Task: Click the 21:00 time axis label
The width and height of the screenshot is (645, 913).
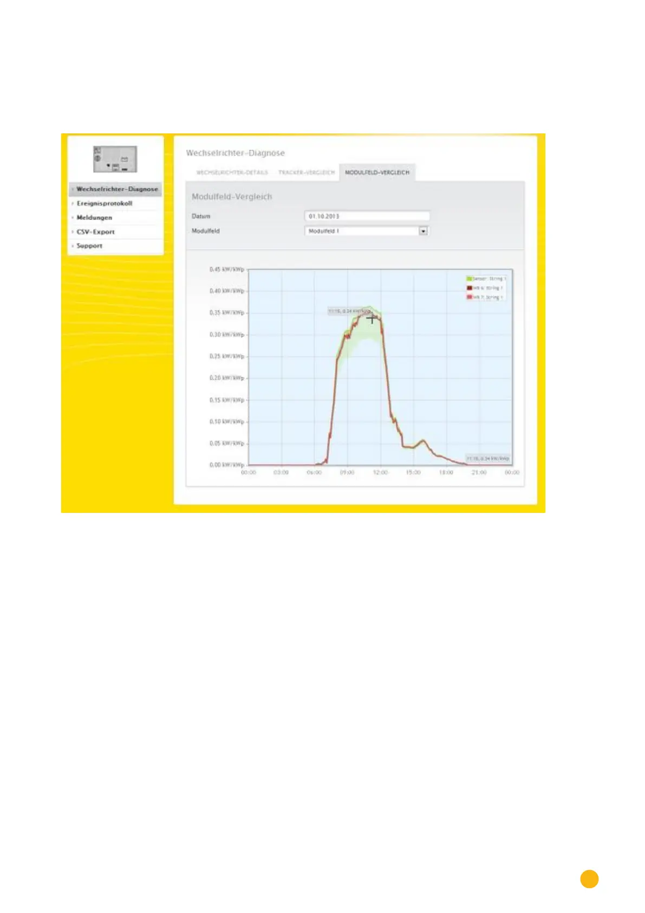Action: pos(479,473)
